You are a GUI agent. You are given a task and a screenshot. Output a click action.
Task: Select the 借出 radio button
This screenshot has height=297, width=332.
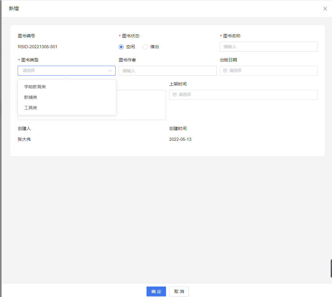(145, 47)
